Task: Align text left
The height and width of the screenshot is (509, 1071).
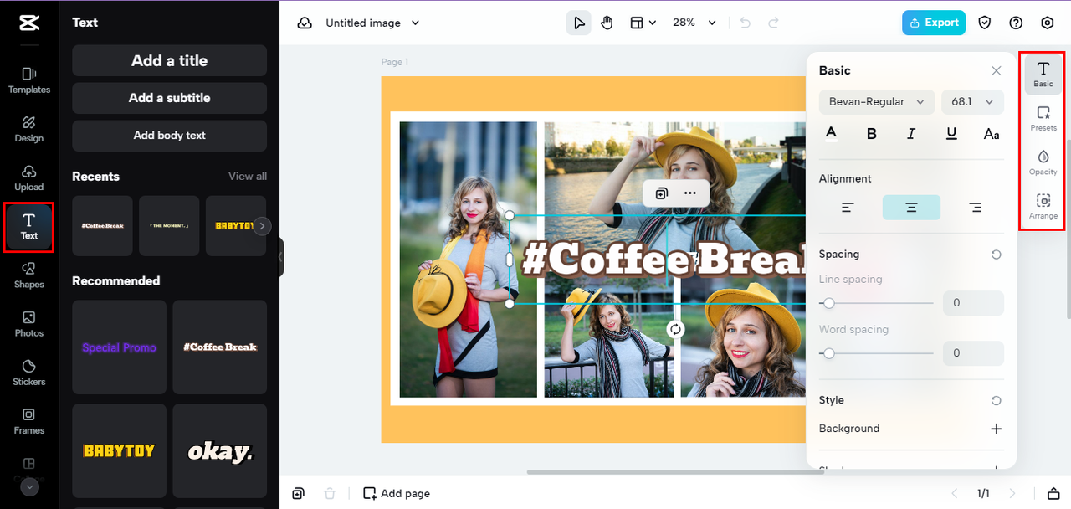Action: pyautogui.click(x=848, y=208)
